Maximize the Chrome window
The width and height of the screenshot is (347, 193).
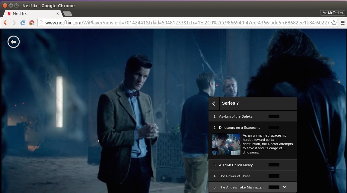[16, 5]
